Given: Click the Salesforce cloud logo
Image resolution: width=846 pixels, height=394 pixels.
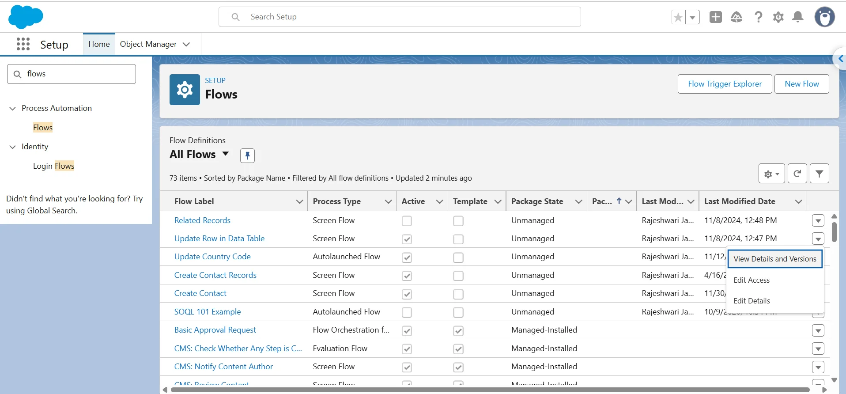Looking at the screenshot, I should (x=26, y=17).
